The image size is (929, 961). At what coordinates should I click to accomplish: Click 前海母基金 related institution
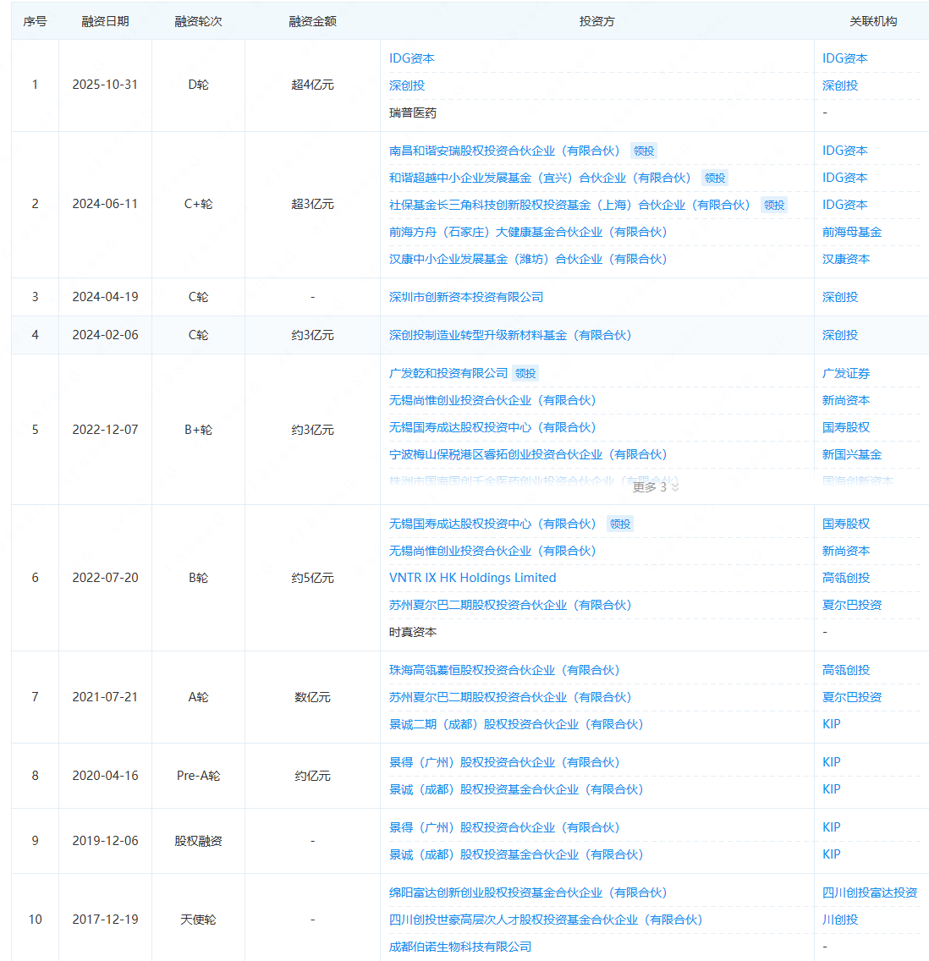(x=852, y=232)
